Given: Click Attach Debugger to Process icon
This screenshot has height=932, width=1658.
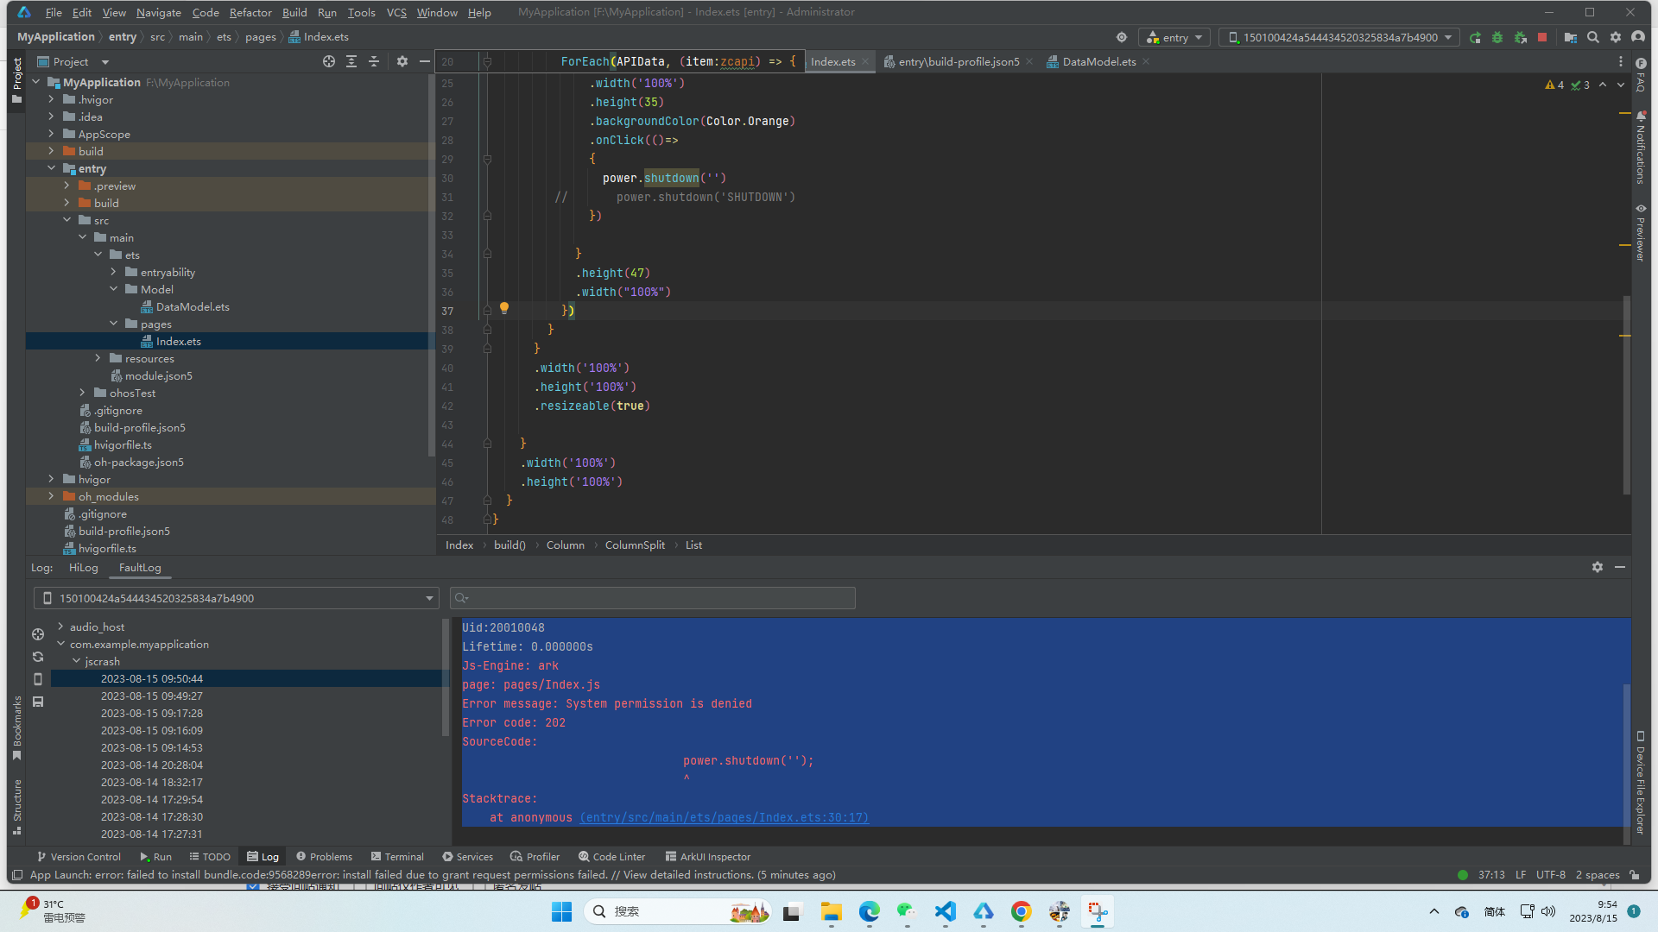Looking at the screenshot, I should [x=1520, y=37].
